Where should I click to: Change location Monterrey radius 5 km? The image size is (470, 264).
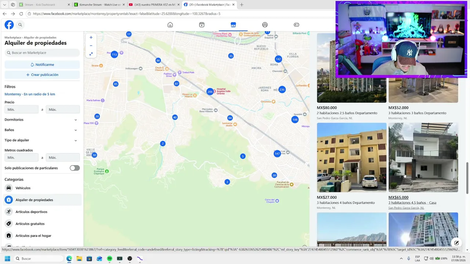(x=30, y=94)
